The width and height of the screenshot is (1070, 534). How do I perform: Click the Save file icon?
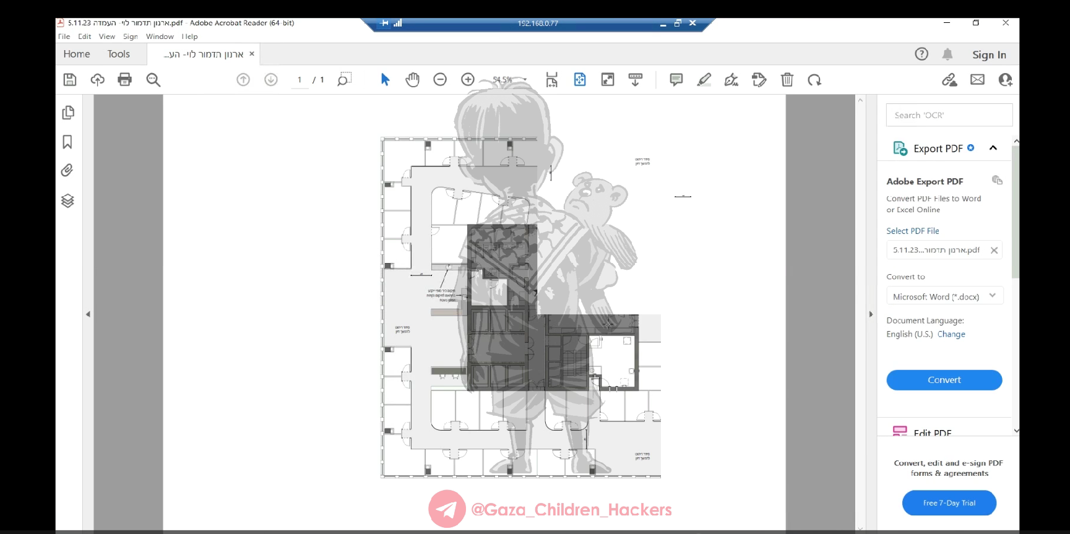(70, 80)
